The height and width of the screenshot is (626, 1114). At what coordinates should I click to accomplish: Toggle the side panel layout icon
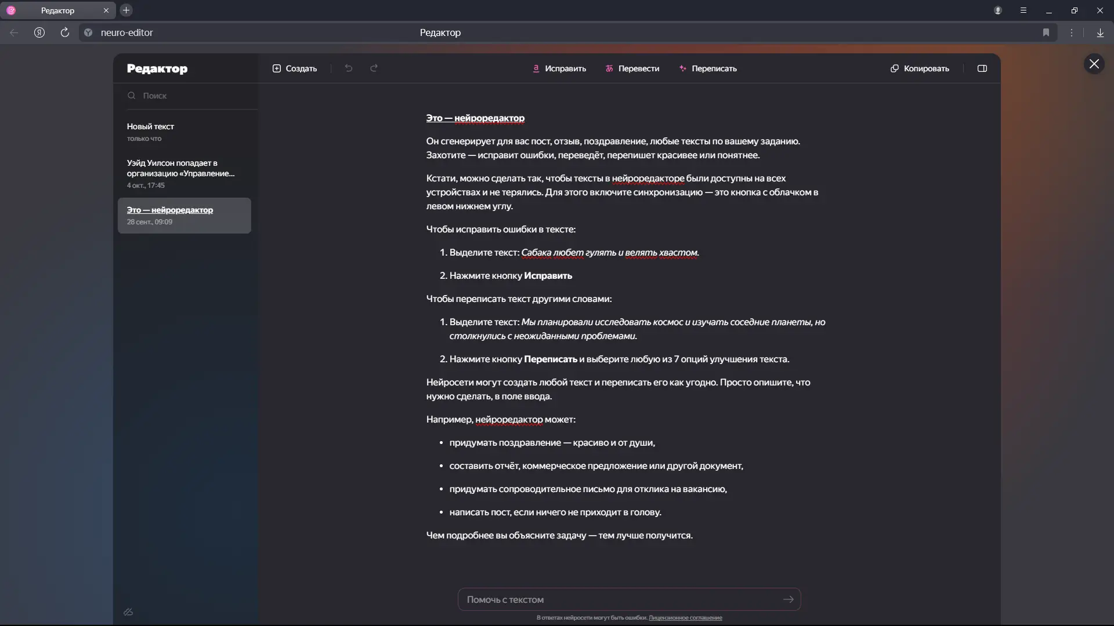point(982,68)
